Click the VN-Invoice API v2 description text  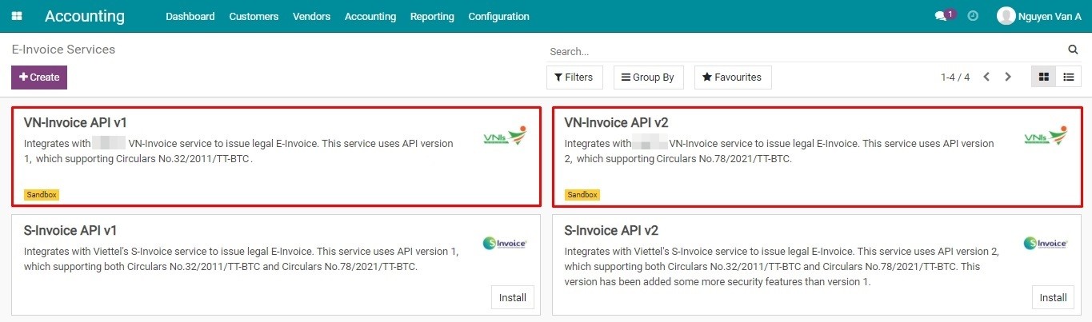[779, 151]
